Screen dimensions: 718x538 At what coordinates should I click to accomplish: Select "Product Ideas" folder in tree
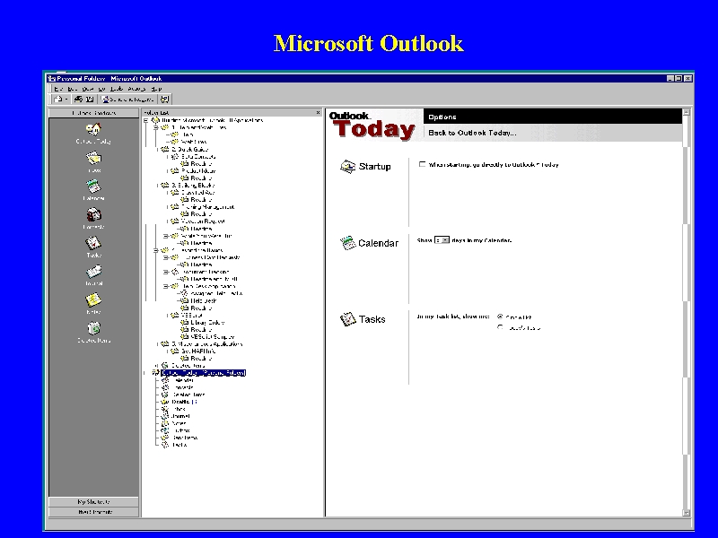point(198,170)
